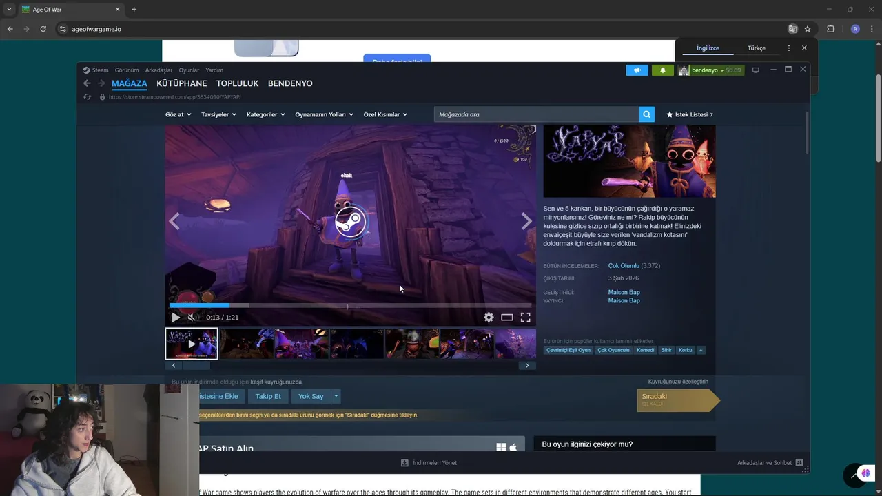The width and height of the screenshot is (882, 496).
Task: Click the Sihir tag
Action: (x=666, y=350)
